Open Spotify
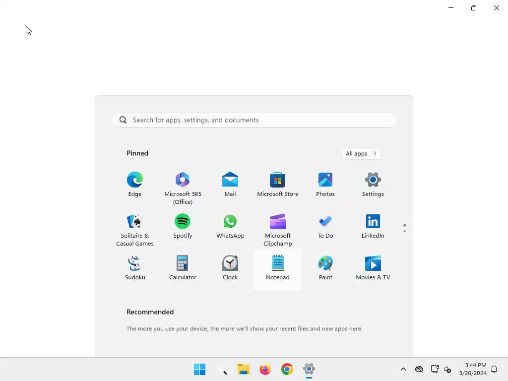The width and height of the screenshot is (508, 381). point(183,226)
